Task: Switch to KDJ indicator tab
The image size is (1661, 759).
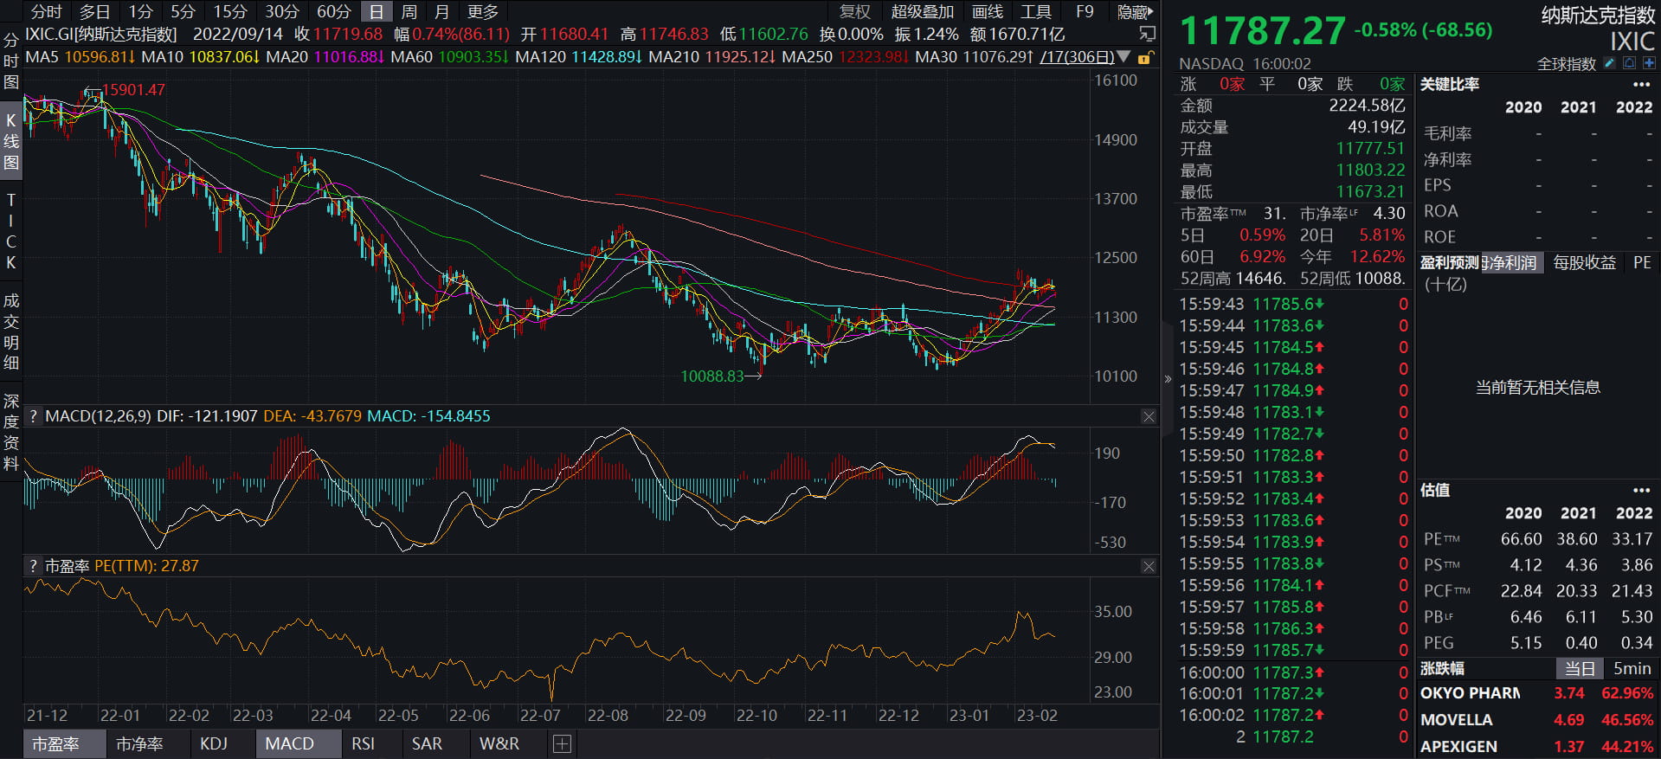Action: pos(214,744)
